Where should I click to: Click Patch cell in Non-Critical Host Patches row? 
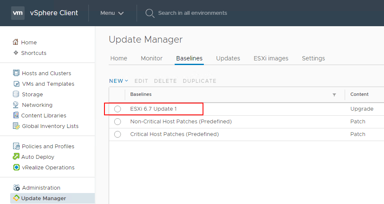coord(358,121)
